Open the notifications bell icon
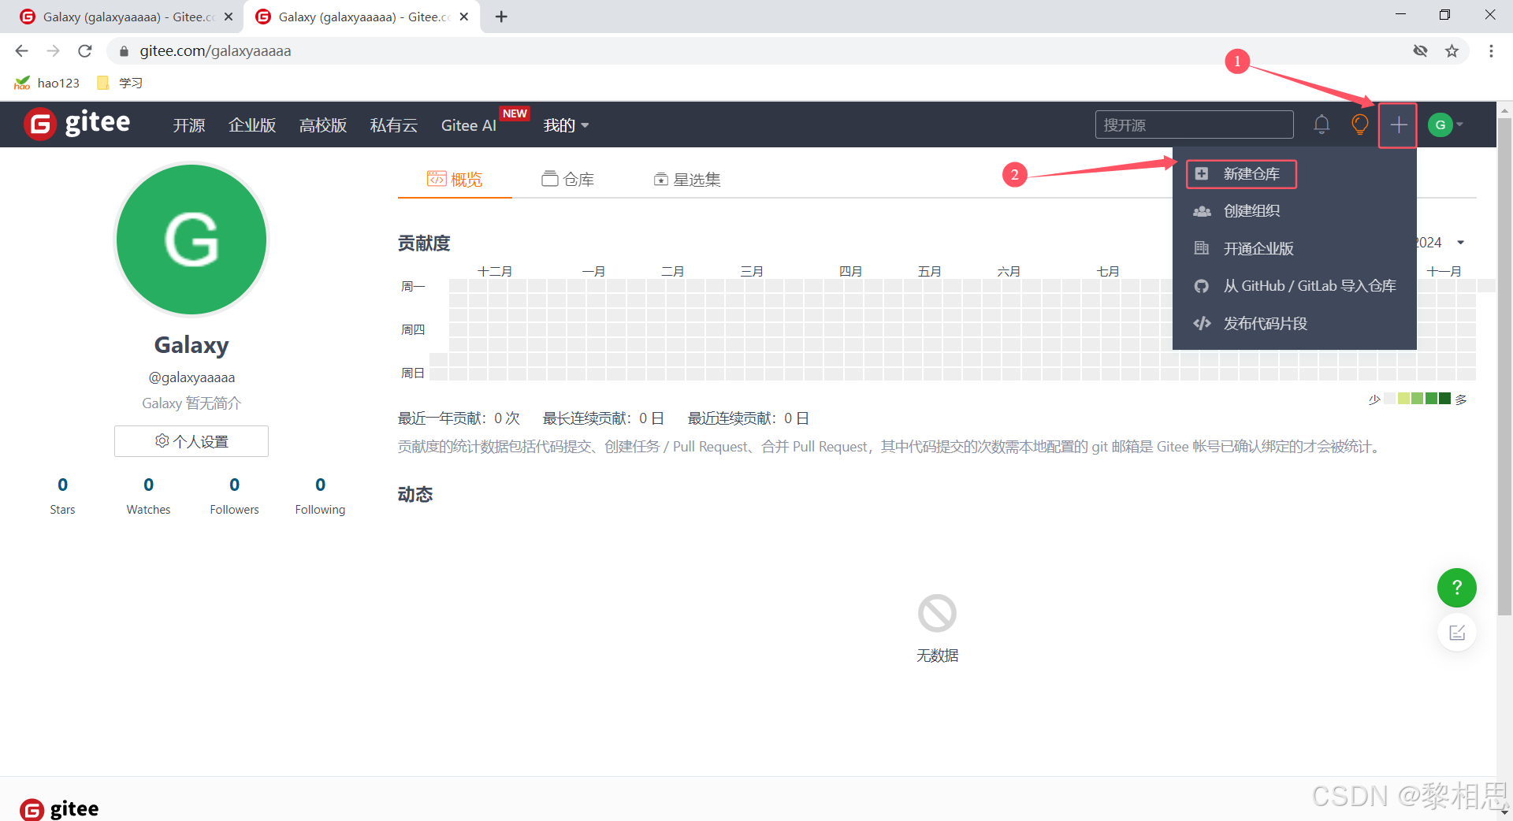The image size is (1513, 821). tap(1322, 124)
